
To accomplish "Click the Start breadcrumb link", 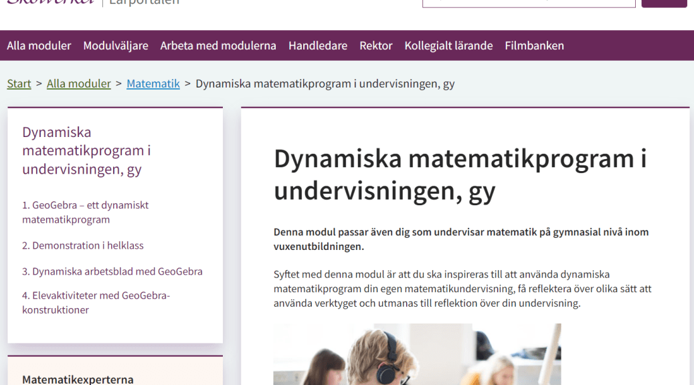I will point(19,84).
